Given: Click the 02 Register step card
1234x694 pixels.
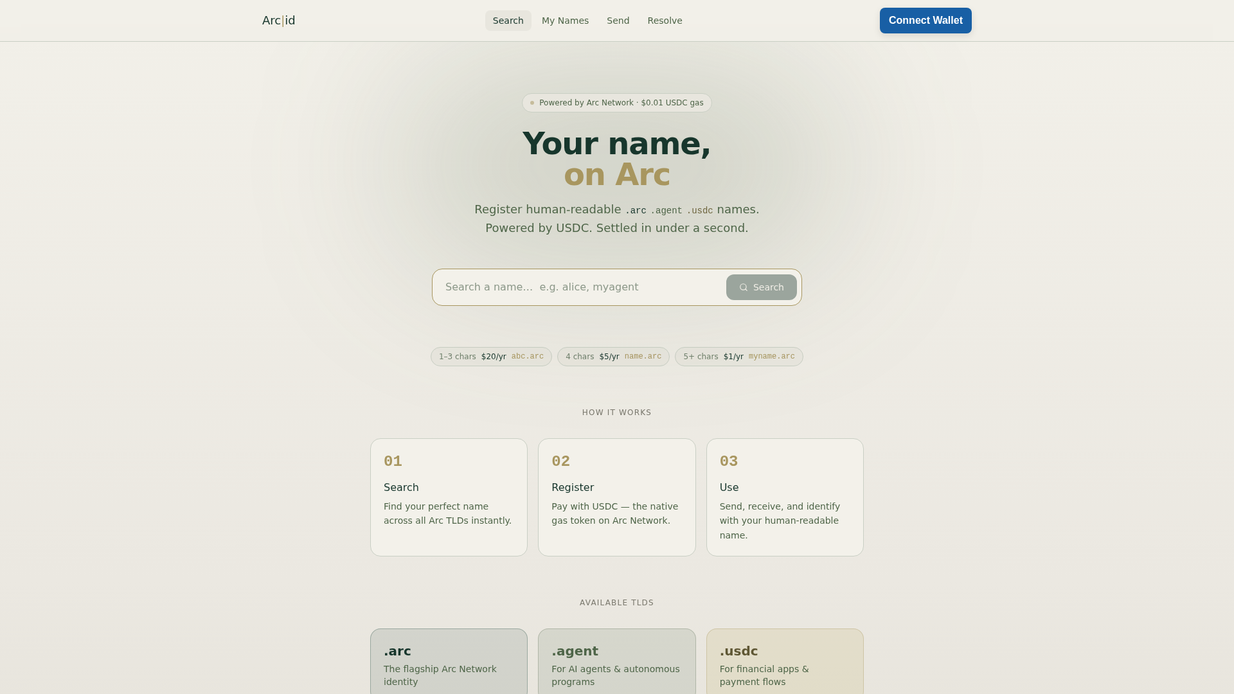Looking at the screenshot, I should click(x=617, y=497).
